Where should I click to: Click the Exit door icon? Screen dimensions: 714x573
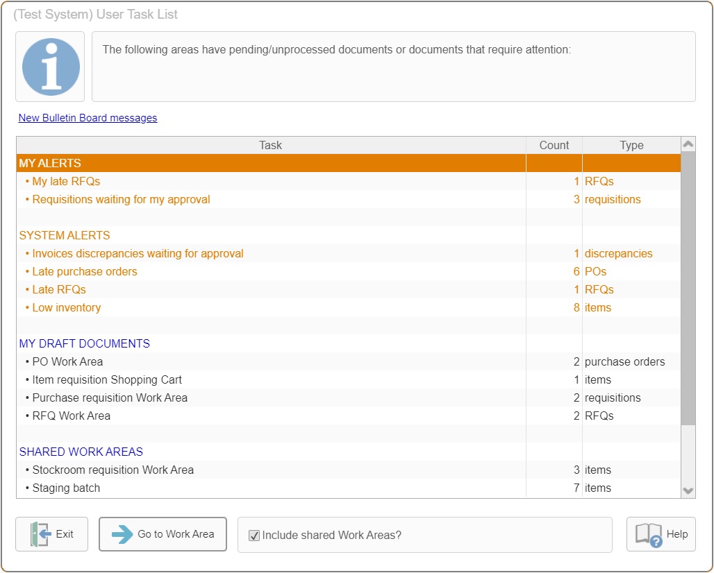[x=40, y=534]
